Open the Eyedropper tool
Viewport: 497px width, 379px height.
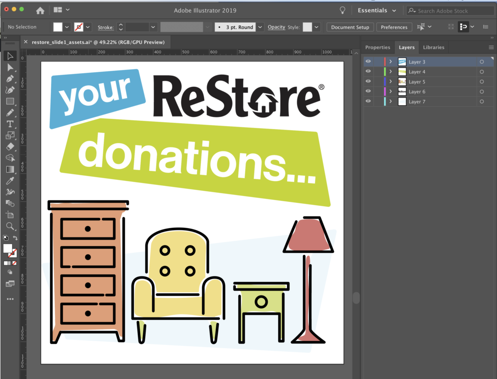click(x=10, y=181)
